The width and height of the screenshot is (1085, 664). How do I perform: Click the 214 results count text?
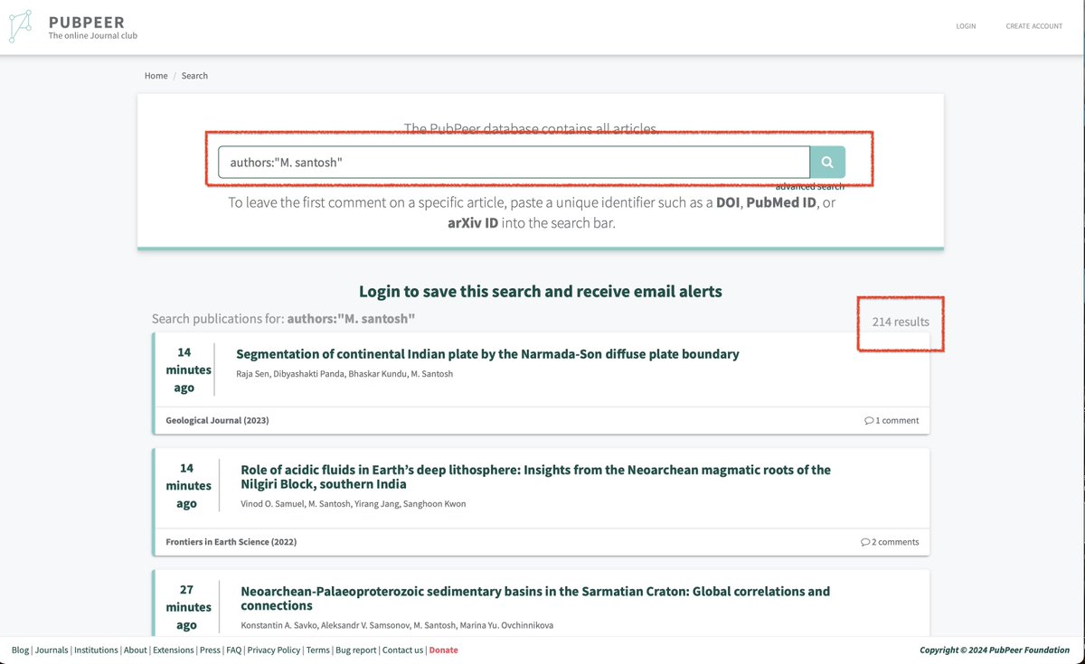coord(901,322)
